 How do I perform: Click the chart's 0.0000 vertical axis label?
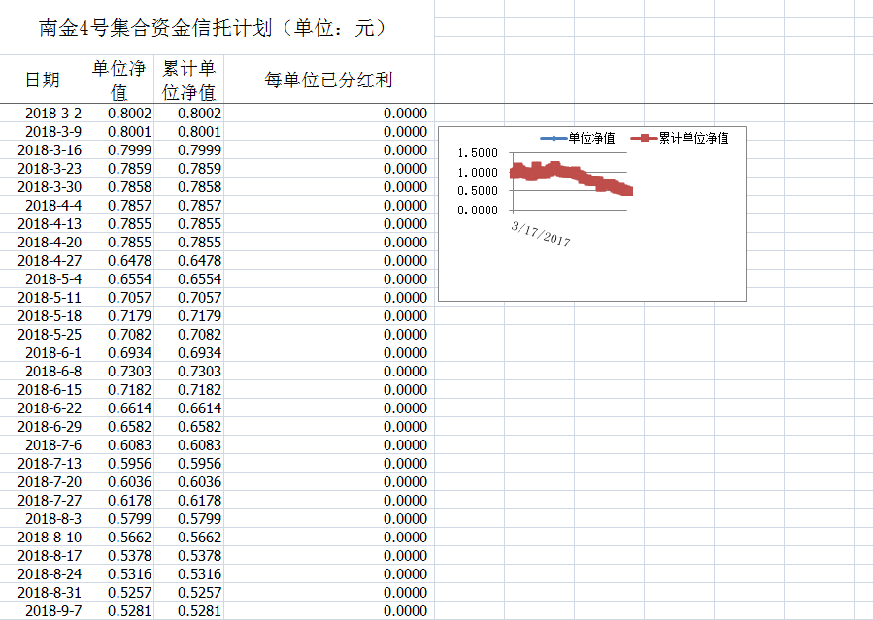click(x=478, y=211)
